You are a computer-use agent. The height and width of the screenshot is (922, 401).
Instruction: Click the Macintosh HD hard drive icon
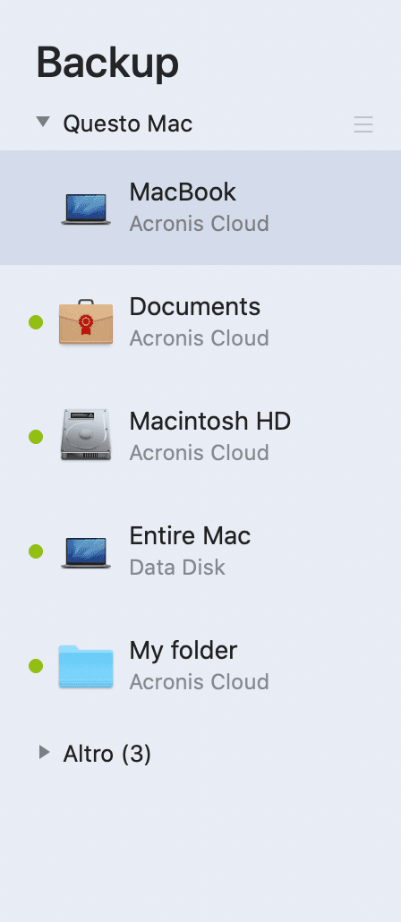86,435
